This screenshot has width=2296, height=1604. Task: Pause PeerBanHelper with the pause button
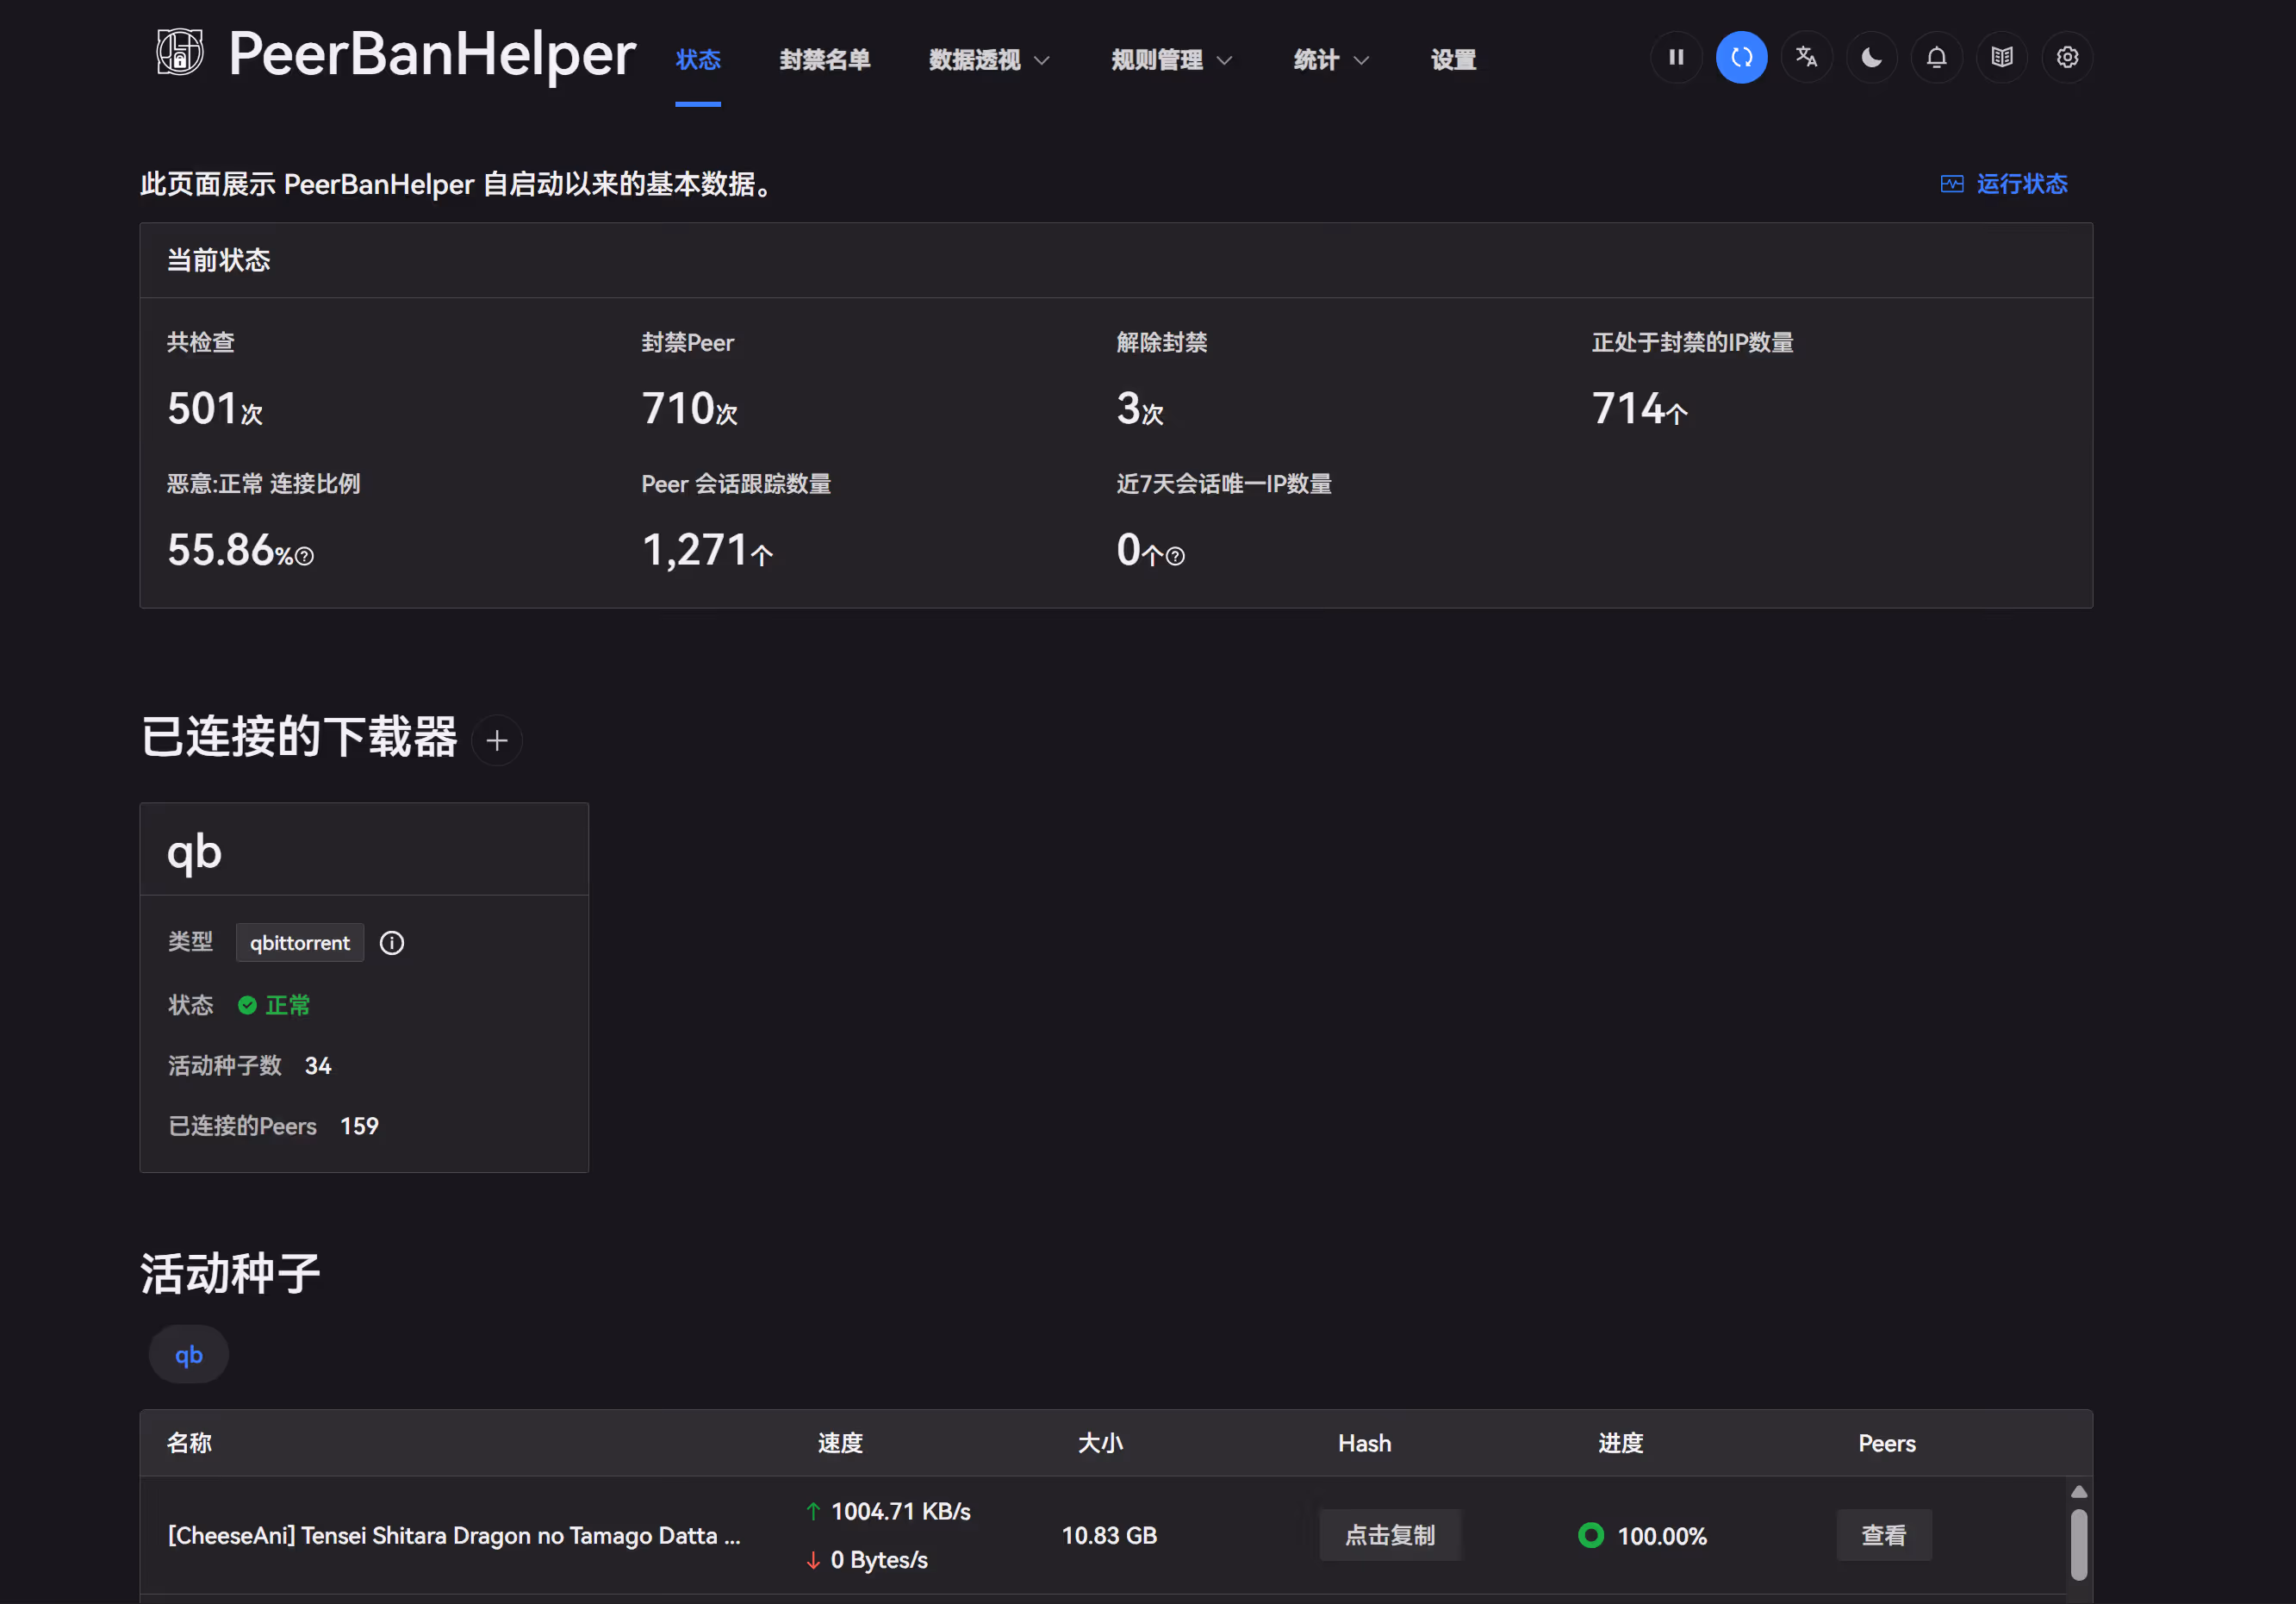tap(1676, 57)
